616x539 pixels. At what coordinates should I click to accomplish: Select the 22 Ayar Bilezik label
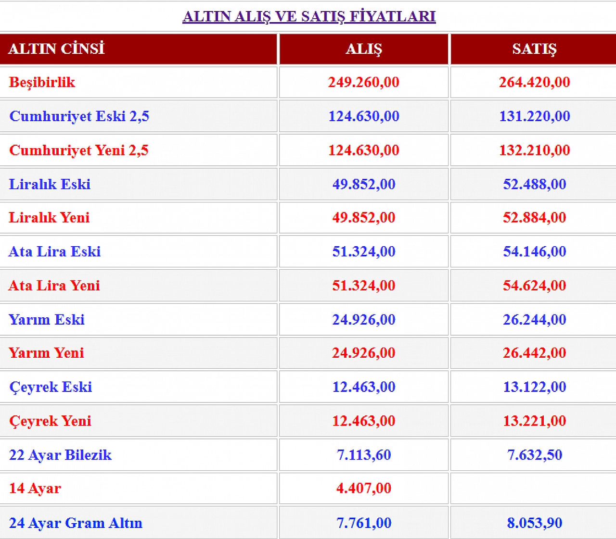click(x=60, y=455)
